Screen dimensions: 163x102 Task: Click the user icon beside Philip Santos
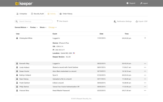[17, 87]
